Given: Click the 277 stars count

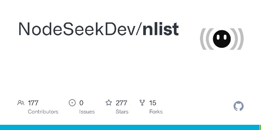Looking at the screenshot, I should (121, 103).
